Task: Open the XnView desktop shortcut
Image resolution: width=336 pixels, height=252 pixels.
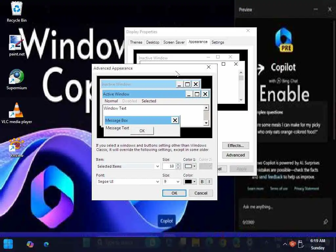Action: click(16, 147)
